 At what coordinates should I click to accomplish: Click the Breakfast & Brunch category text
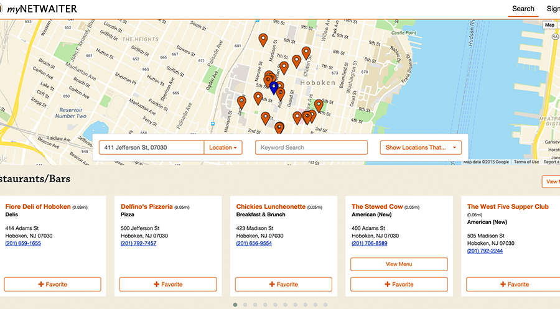[261, 214]
